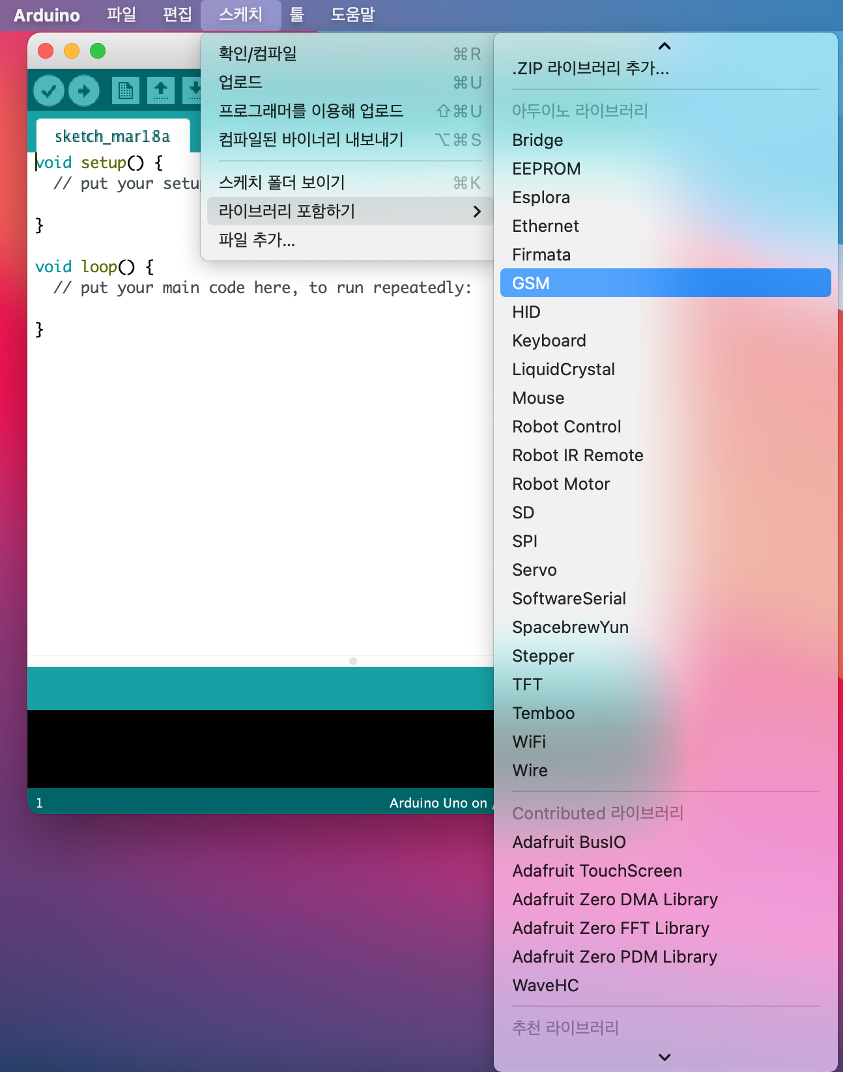The height and width of the screenshot is (1072, 843).
Task: Include Adafruit Zero PDM Library
Action: 665,957
